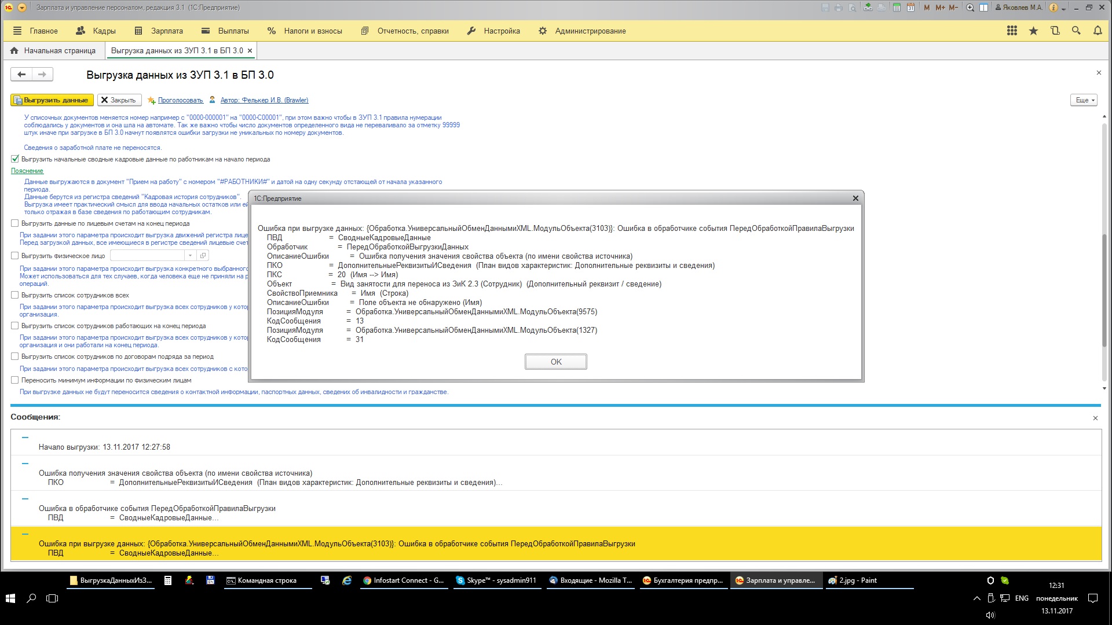The image size is (1112, 625).
Task: Open Windows taskbar search
Action: pyautogui.click(x=31, y=598)
